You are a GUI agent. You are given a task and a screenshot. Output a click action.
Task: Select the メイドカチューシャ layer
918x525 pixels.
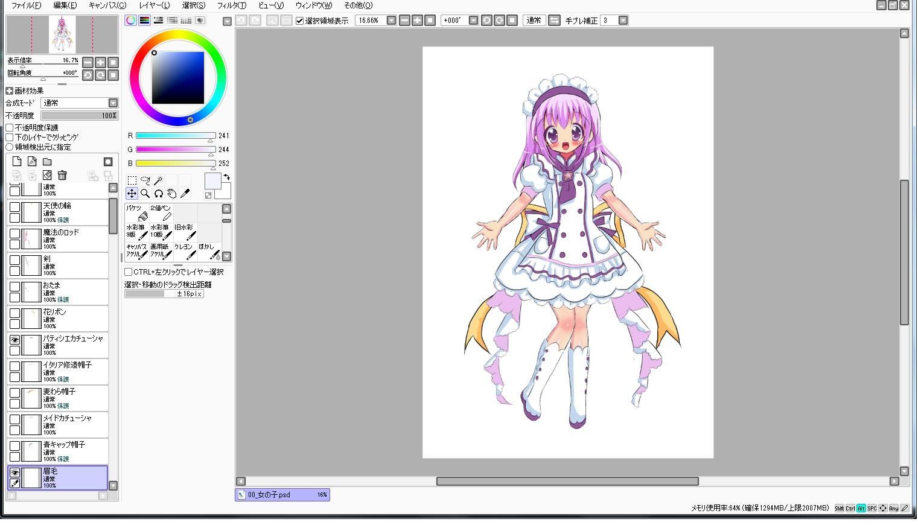[58, 425]
